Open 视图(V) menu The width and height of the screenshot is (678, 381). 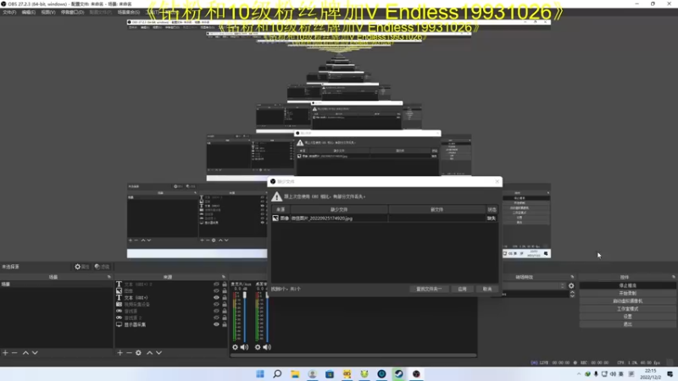point(48,13)
